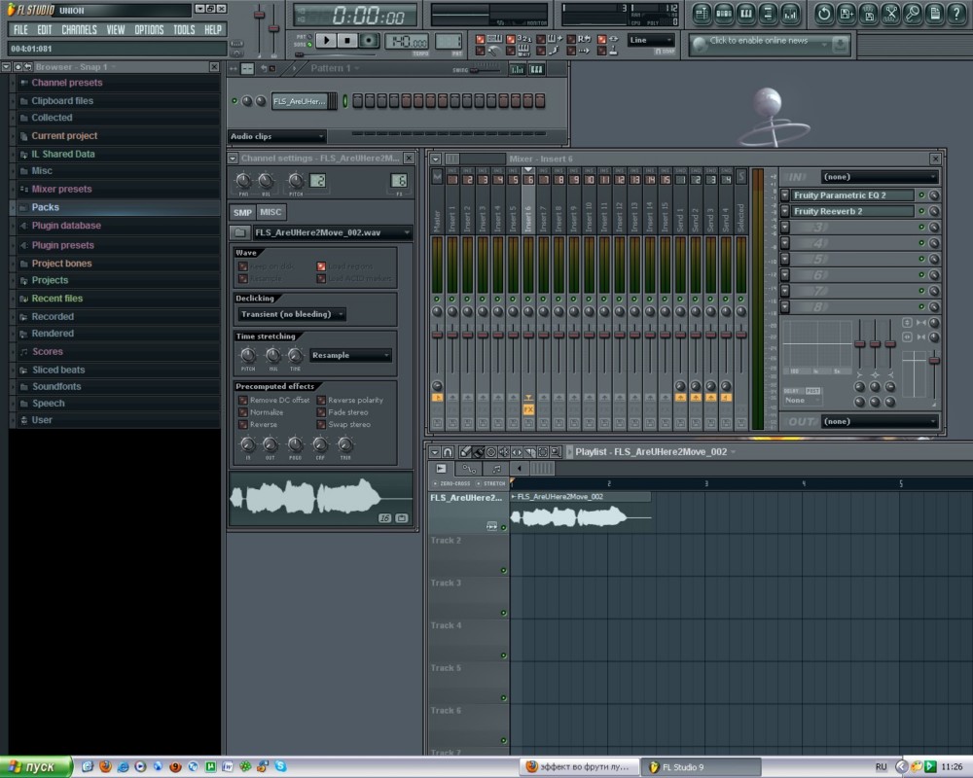Open the Line snap selector dropdown
Image resolution: width=973 pixels, height=778 pixels.
pos(651,40)
